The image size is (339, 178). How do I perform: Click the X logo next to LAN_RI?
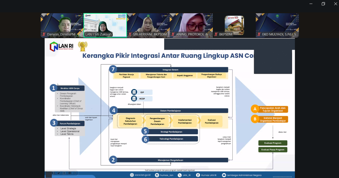(179, 175)
